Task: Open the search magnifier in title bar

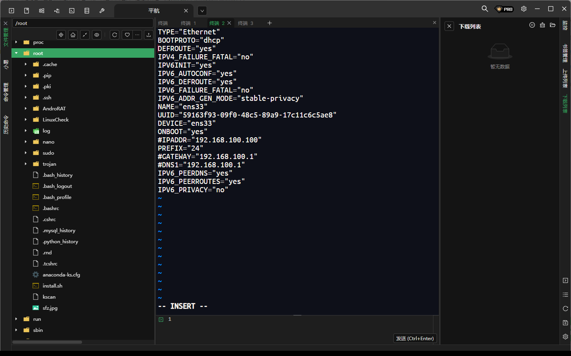Action: 485,9
